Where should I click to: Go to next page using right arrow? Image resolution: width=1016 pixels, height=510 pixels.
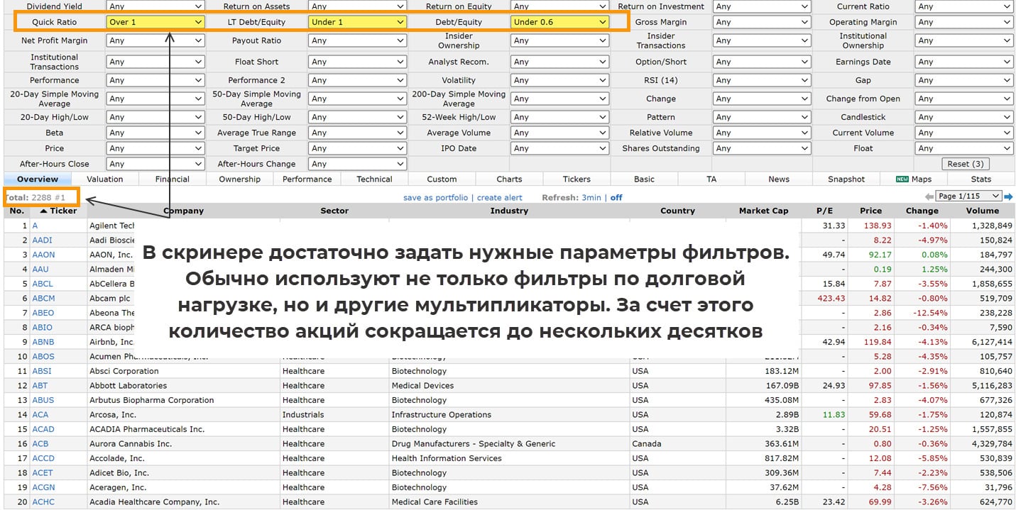point(1009,196)
